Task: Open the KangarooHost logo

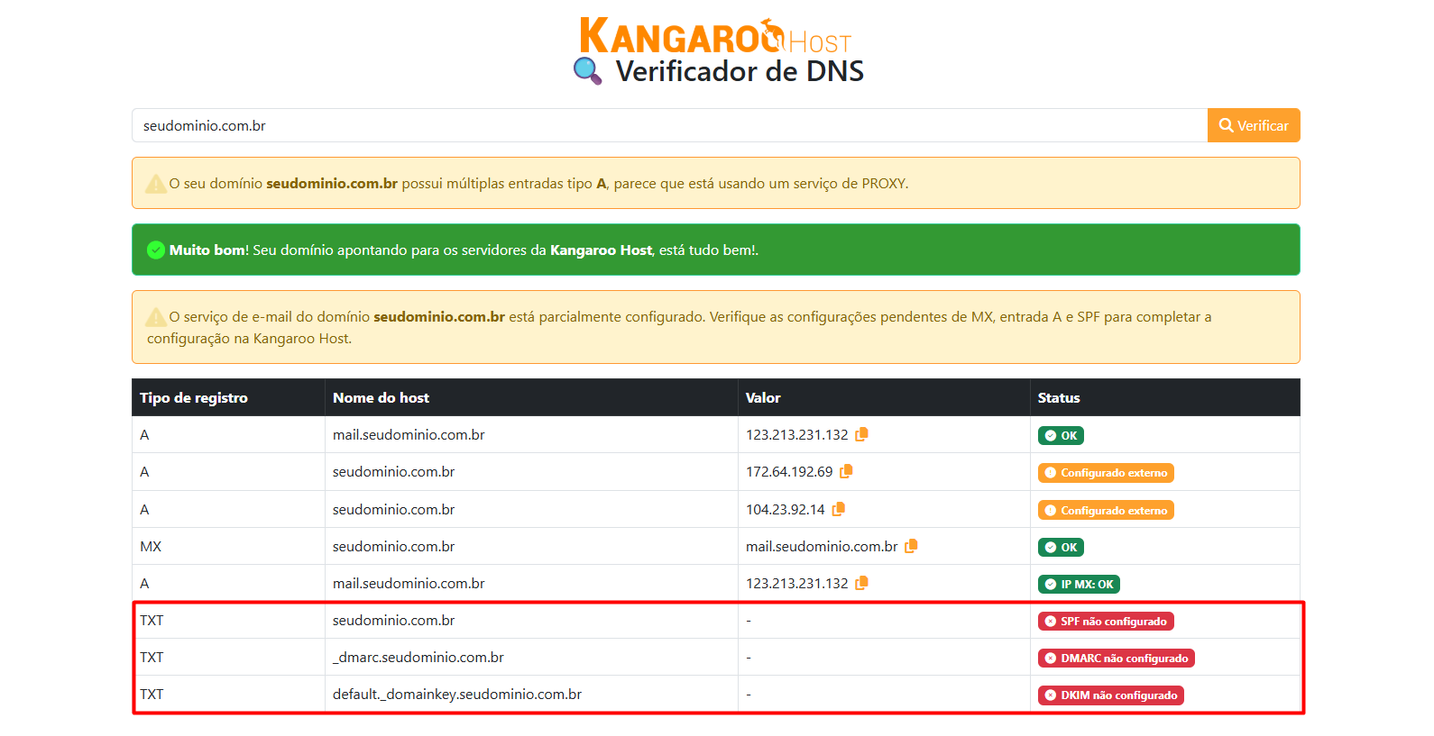Action: pyautogui.click(x=715, y=36)
